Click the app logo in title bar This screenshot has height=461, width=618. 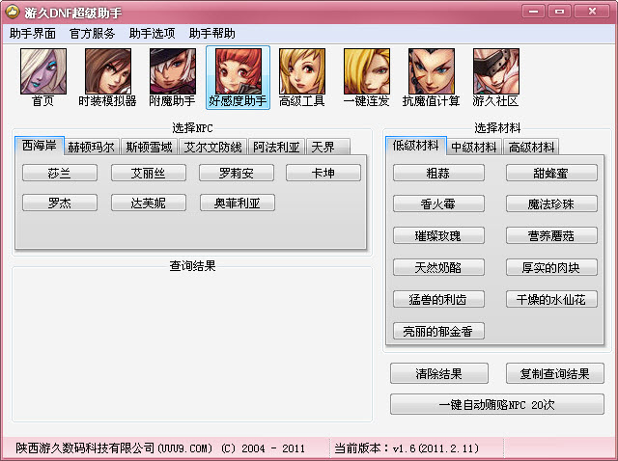click(x=13, y=13)
